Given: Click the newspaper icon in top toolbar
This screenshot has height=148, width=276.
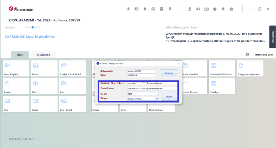Looking at the screenshot, I should click(136, 9).
